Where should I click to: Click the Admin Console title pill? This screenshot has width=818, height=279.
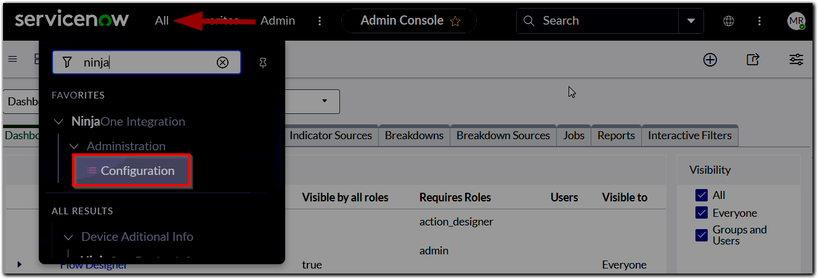coord(409,21)
